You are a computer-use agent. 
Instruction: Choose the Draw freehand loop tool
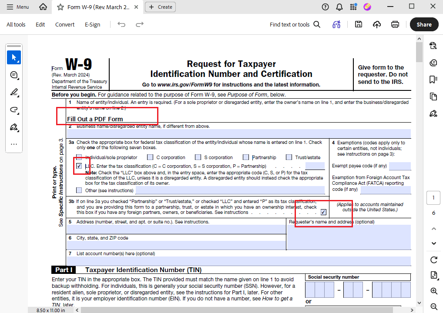click(x=14, y=110)
